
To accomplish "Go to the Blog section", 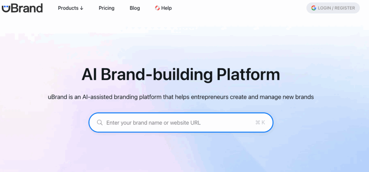I will tap(135, 8).
